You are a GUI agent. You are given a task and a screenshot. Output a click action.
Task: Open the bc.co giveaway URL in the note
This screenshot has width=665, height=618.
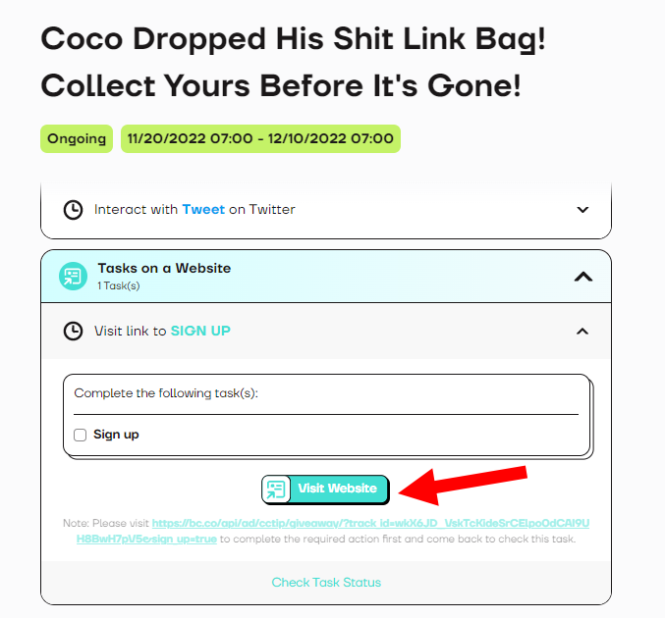pos(371,524)
